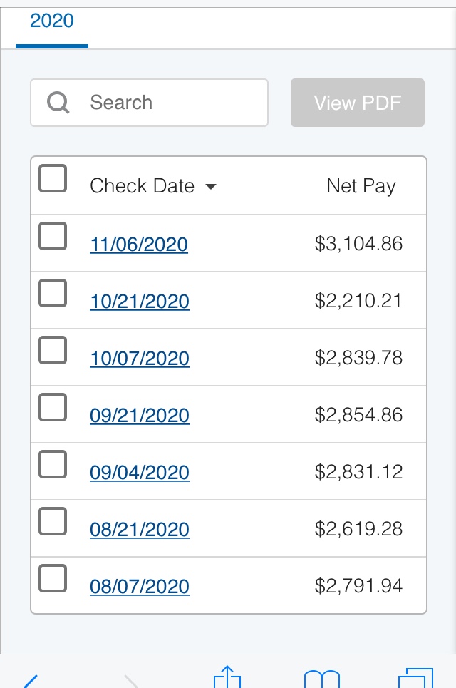This screenshot has height=688, width=456.
Task: Check the box next to 09/04/2020
Action: pos(53,464)
